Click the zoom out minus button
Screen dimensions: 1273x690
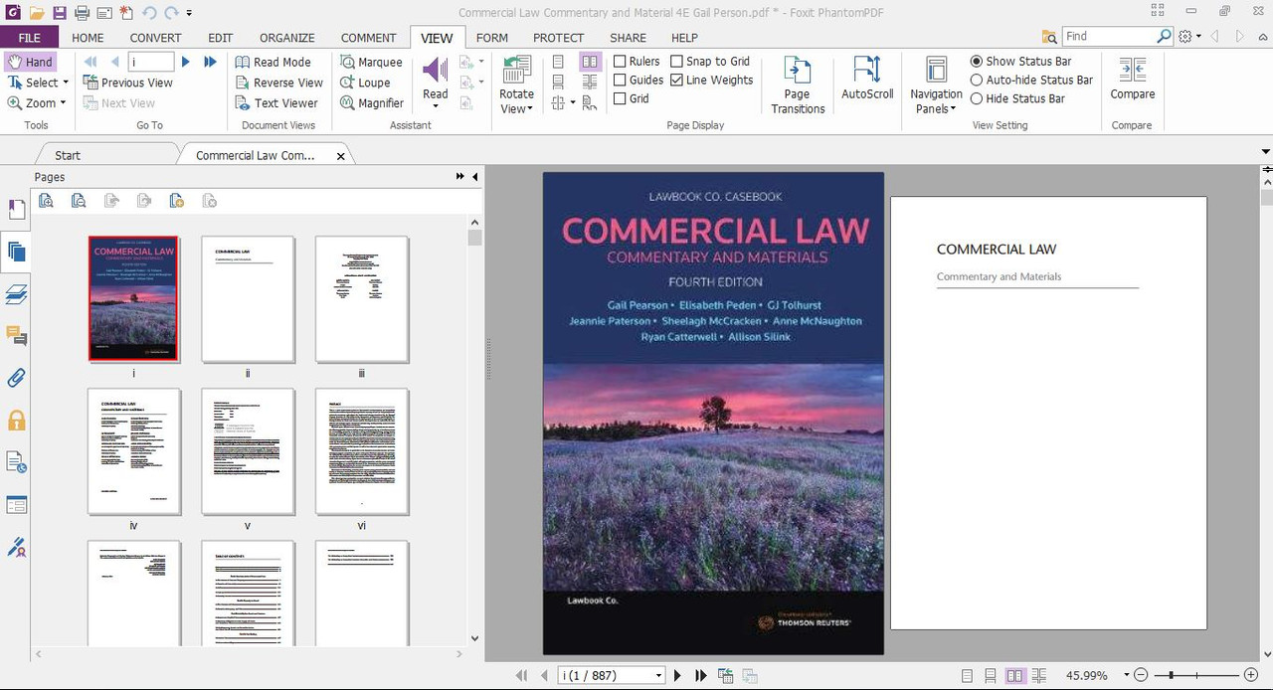click(x=1141, y=676)
